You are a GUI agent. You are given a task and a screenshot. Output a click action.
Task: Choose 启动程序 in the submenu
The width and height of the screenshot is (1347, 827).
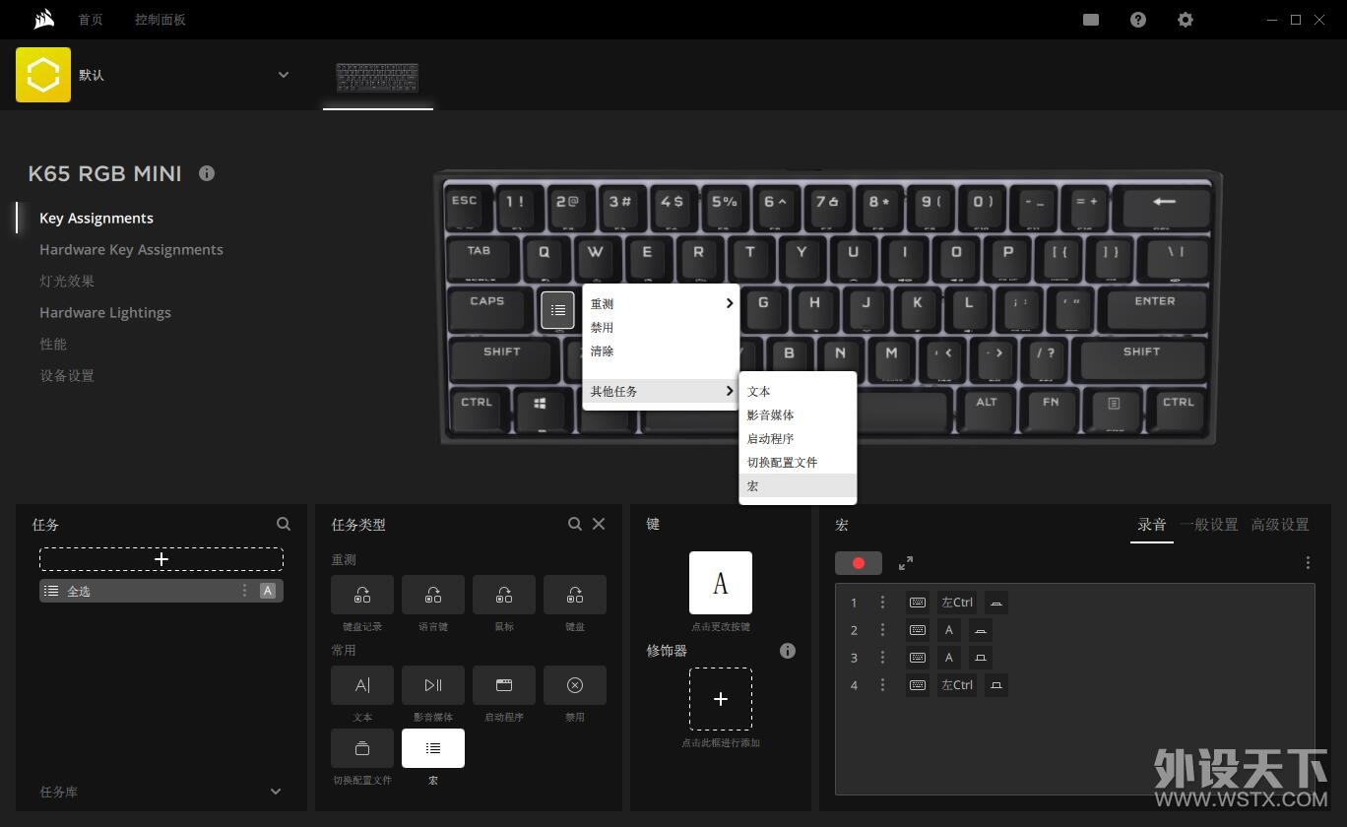pyautogui.click(x=798, y=438)
